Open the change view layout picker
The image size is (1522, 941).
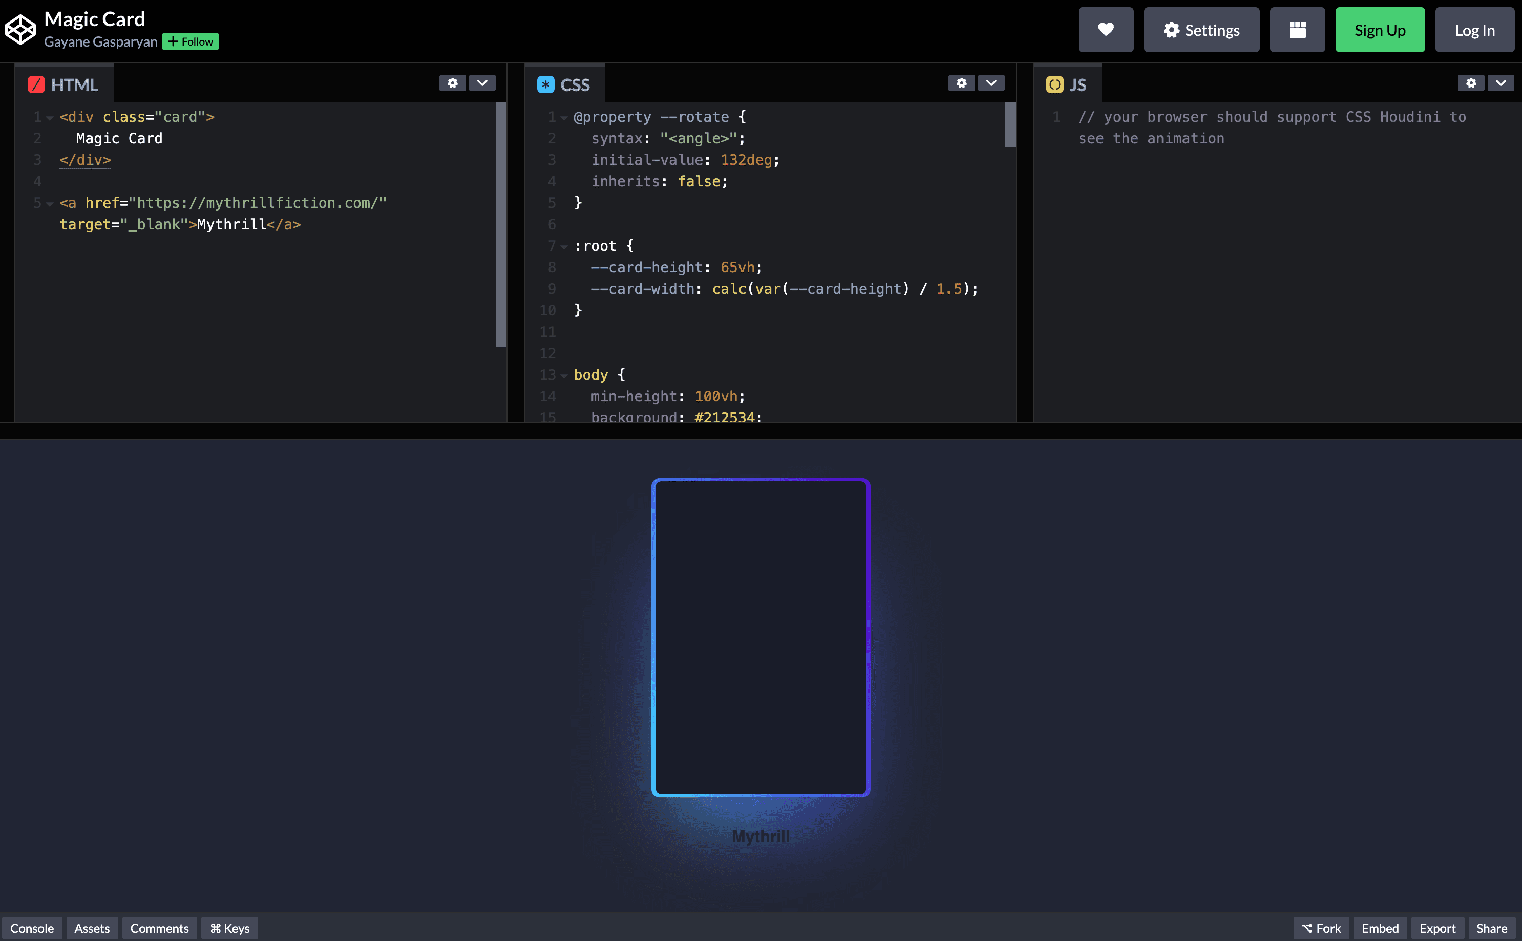[1297, 29]
